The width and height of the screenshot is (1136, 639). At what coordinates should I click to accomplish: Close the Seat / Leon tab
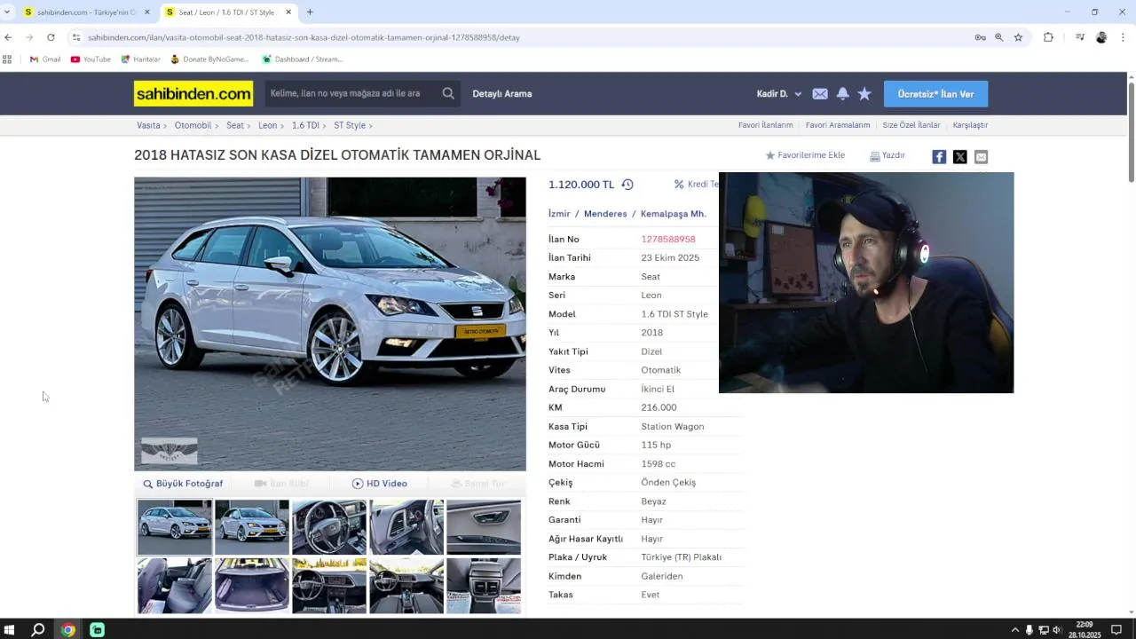[288, 12]
